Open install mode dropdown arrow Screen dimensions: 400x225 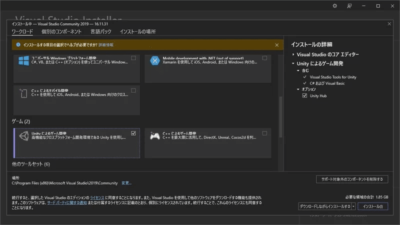353,206
